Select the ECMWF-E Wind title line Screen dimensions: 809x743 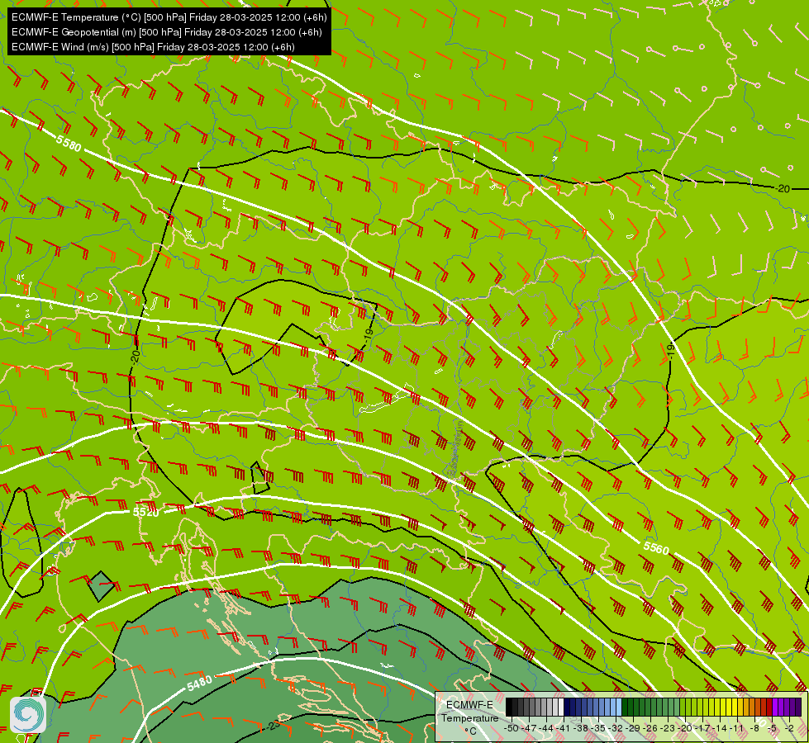click(x=153, y=47)
